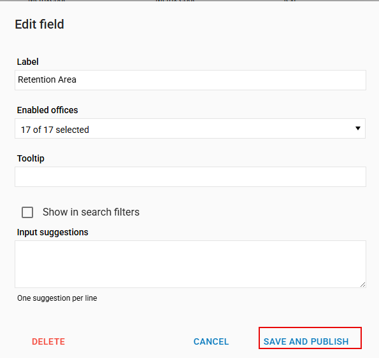Image resolution: width=379 pixels, height=358 pixels.
Task: Click the 'Input suggestions' caption
Action: (52, 232)
